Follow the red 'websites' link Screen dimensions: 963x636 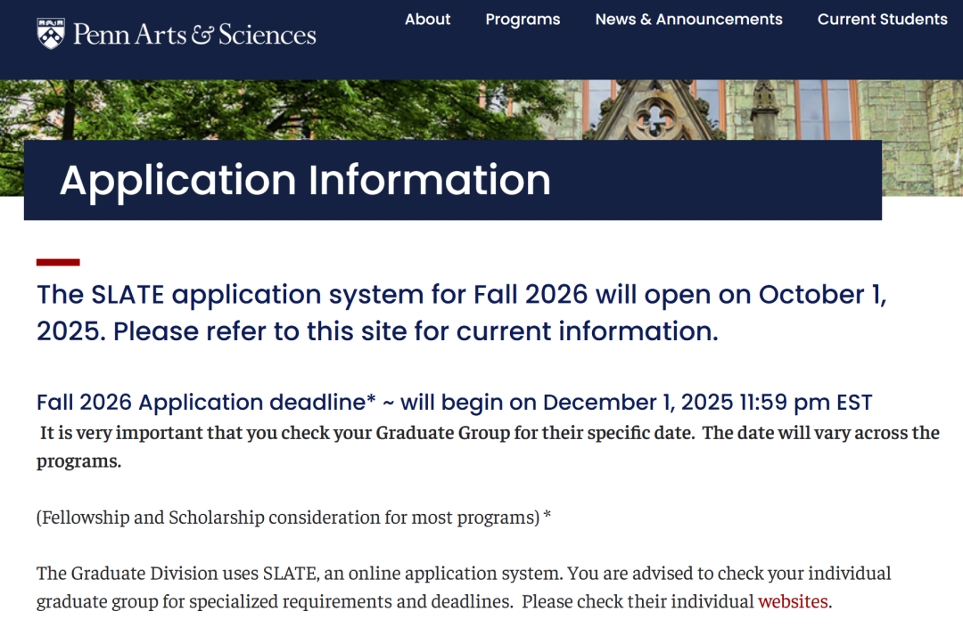pyautogui.click(x=793, y=601)
